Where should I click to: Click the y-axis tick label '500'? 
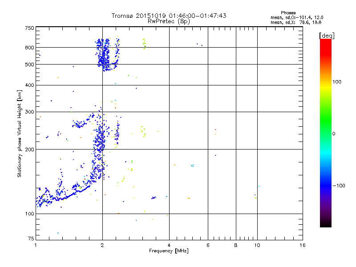29,65
